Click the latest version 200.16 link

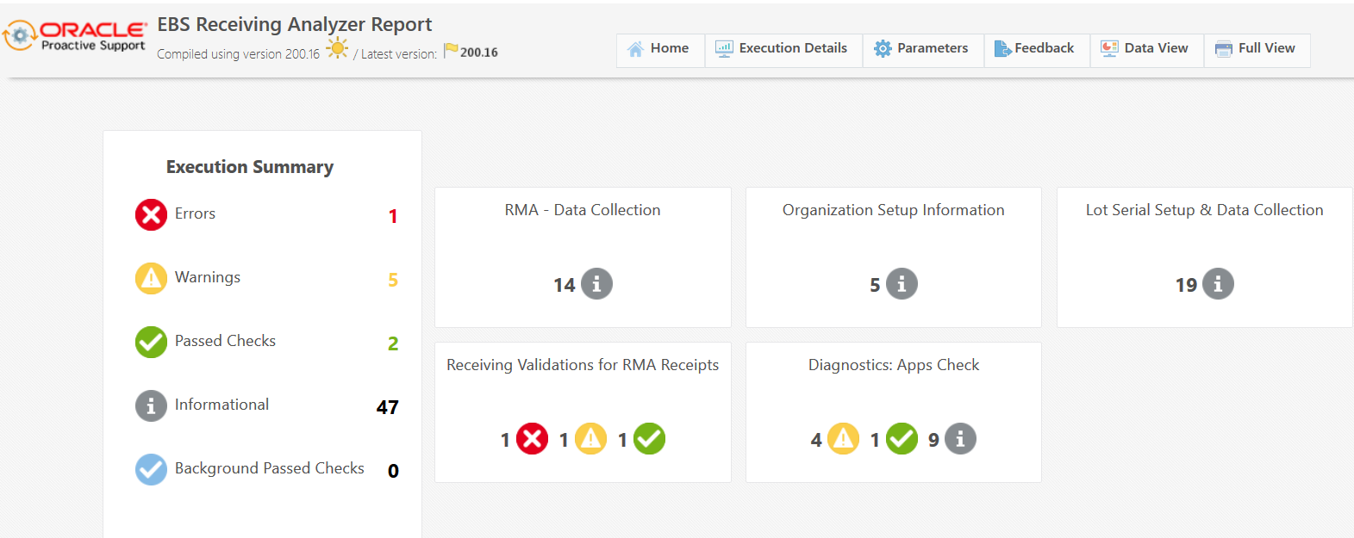(x=478, y=53)
